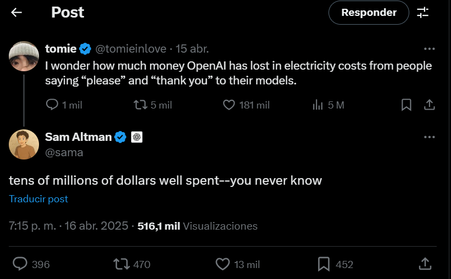Click reply icon on tomie's post

click(52, 105)
